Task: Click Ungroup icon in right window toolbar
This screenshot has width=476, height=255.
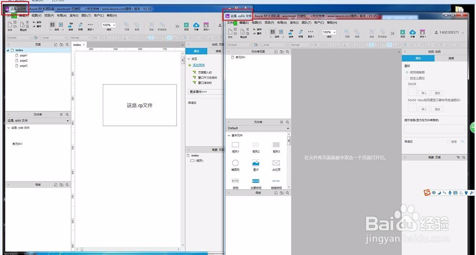Action: tap(382, 32)
